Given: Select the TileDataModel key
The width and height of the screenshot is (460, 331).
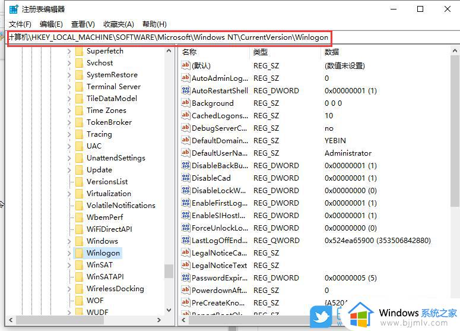Looking at the screenshot, I should (x=112, y=99).
